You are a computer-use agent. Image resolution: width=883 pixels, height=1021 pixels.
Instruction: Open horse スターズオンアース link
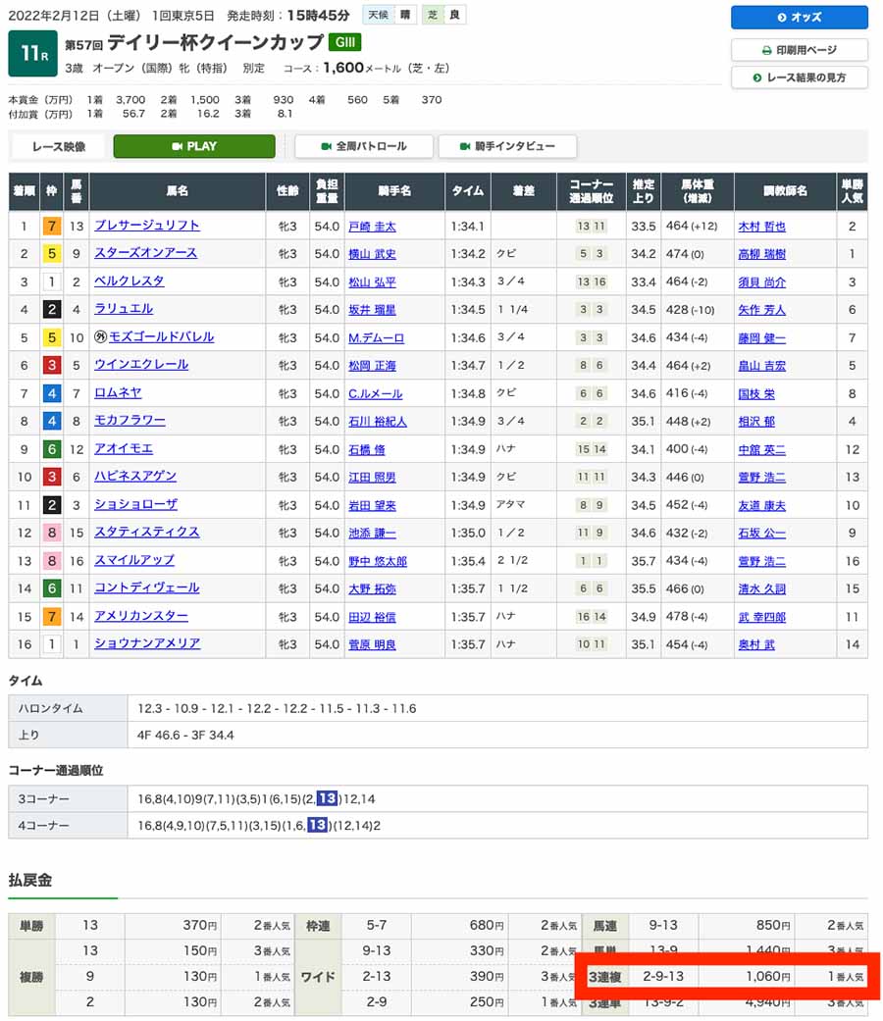point(146,253)
